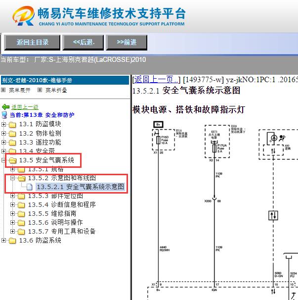Viewport: 298px width, 300px height.
Task: Expand the 13.6 防盗系统 node
Action: (x=3, y=240)
